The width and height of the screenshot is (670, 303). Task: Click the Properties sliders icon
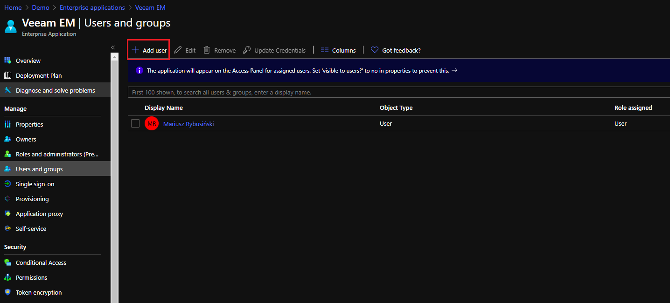click(7, 124)
